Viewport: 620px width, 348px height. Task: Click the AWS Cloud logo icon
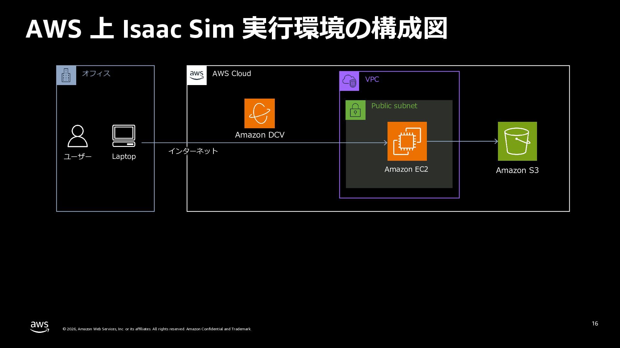(197, 75)
